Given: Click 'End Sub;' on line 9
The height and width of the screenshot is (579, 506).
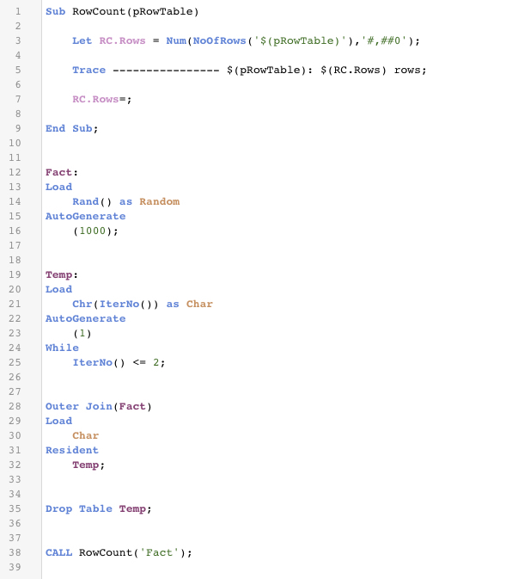Looking at the screenshot, I should click(x=72, y=128).
